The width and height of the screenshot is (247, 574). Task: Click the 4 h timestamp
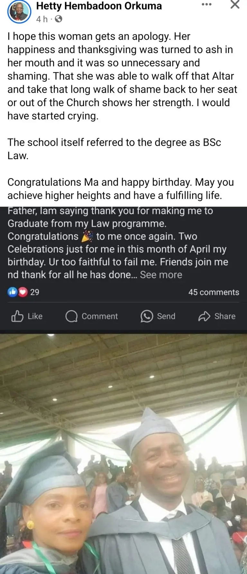tap(42, 19)
